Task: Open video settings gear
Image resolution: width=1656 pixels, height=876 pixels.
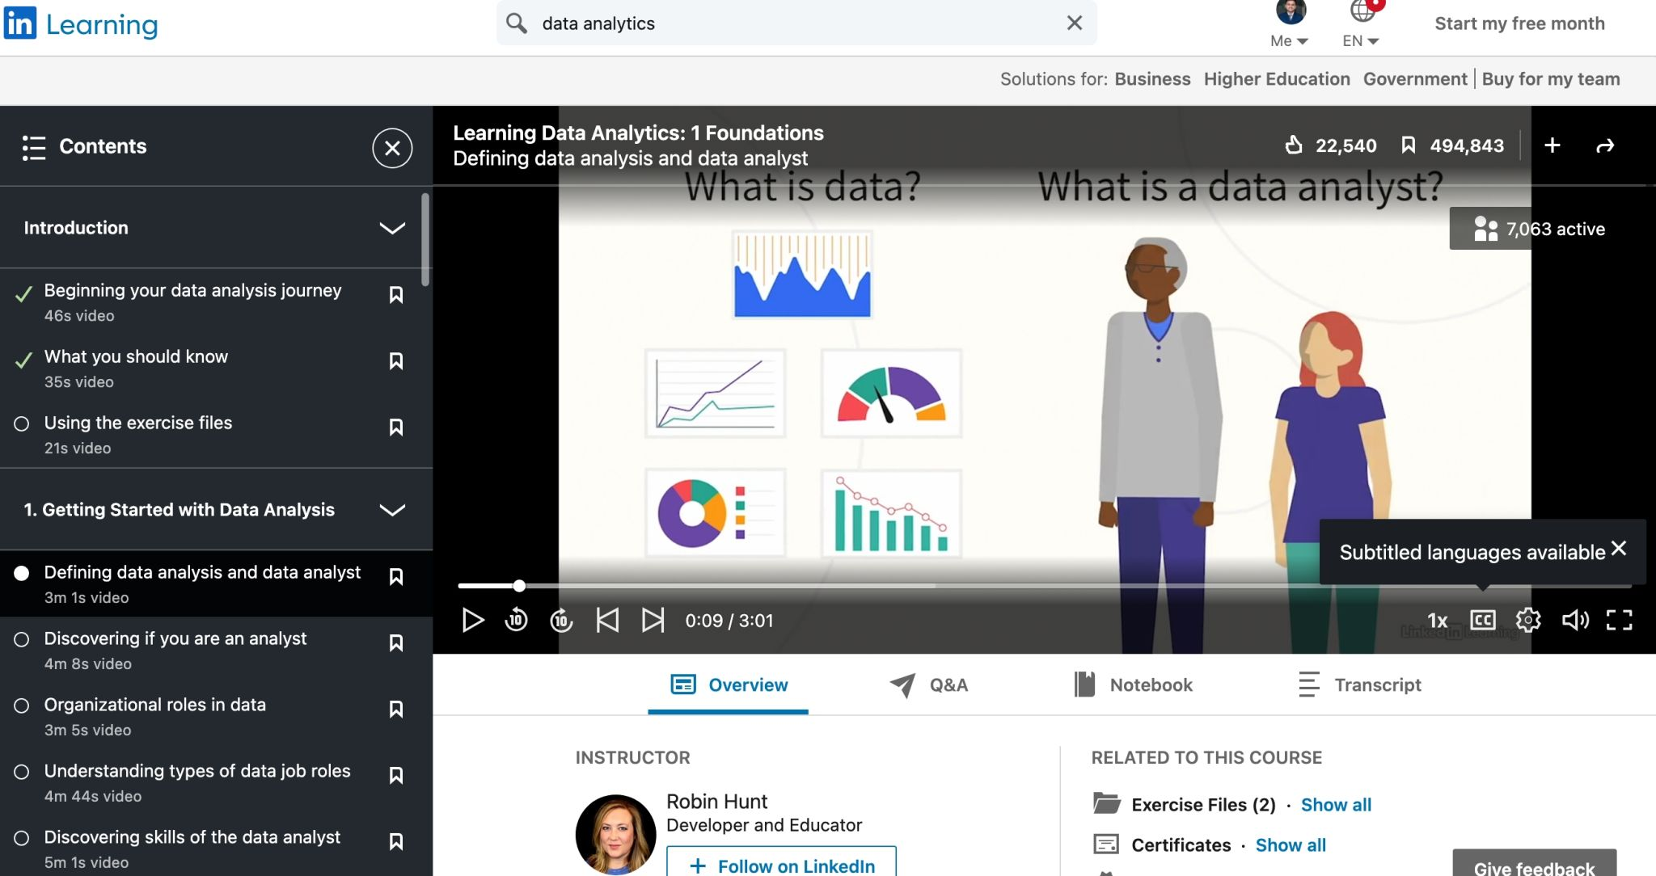Action: [1527, 621]
